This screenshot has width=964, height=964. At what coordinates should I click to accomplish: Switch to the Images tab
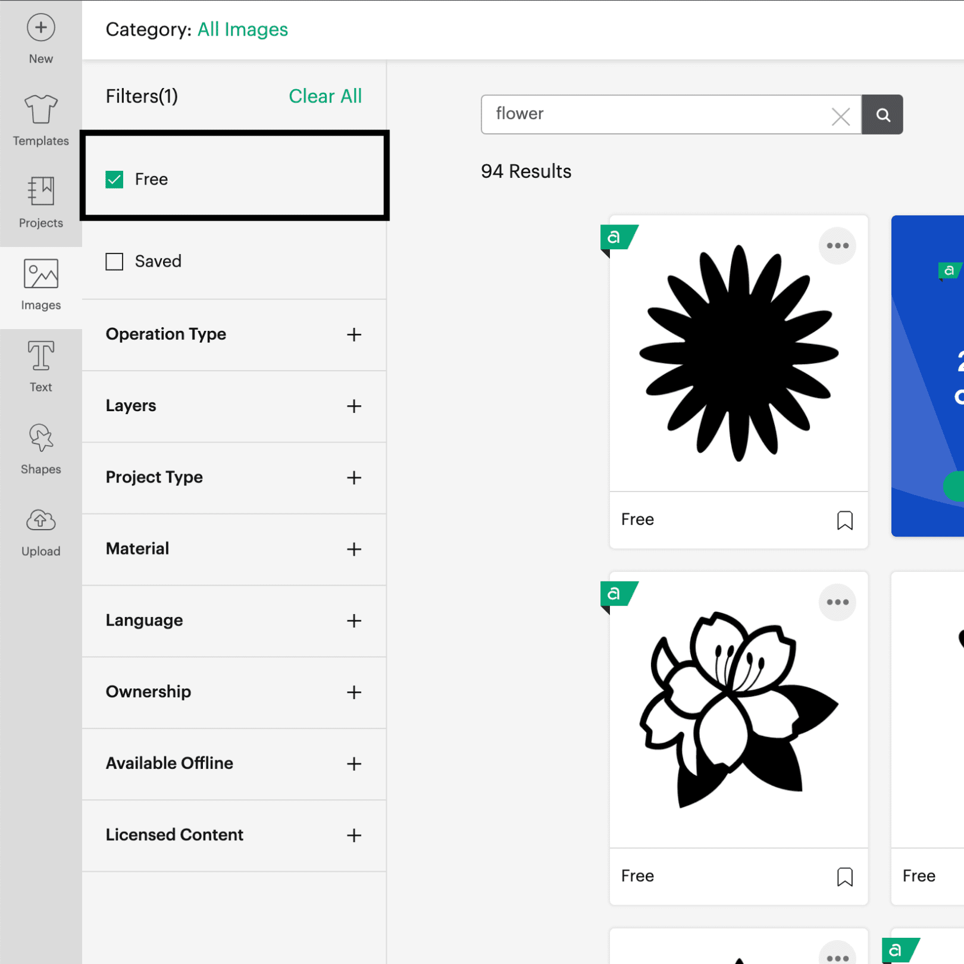tap(40, 286)
